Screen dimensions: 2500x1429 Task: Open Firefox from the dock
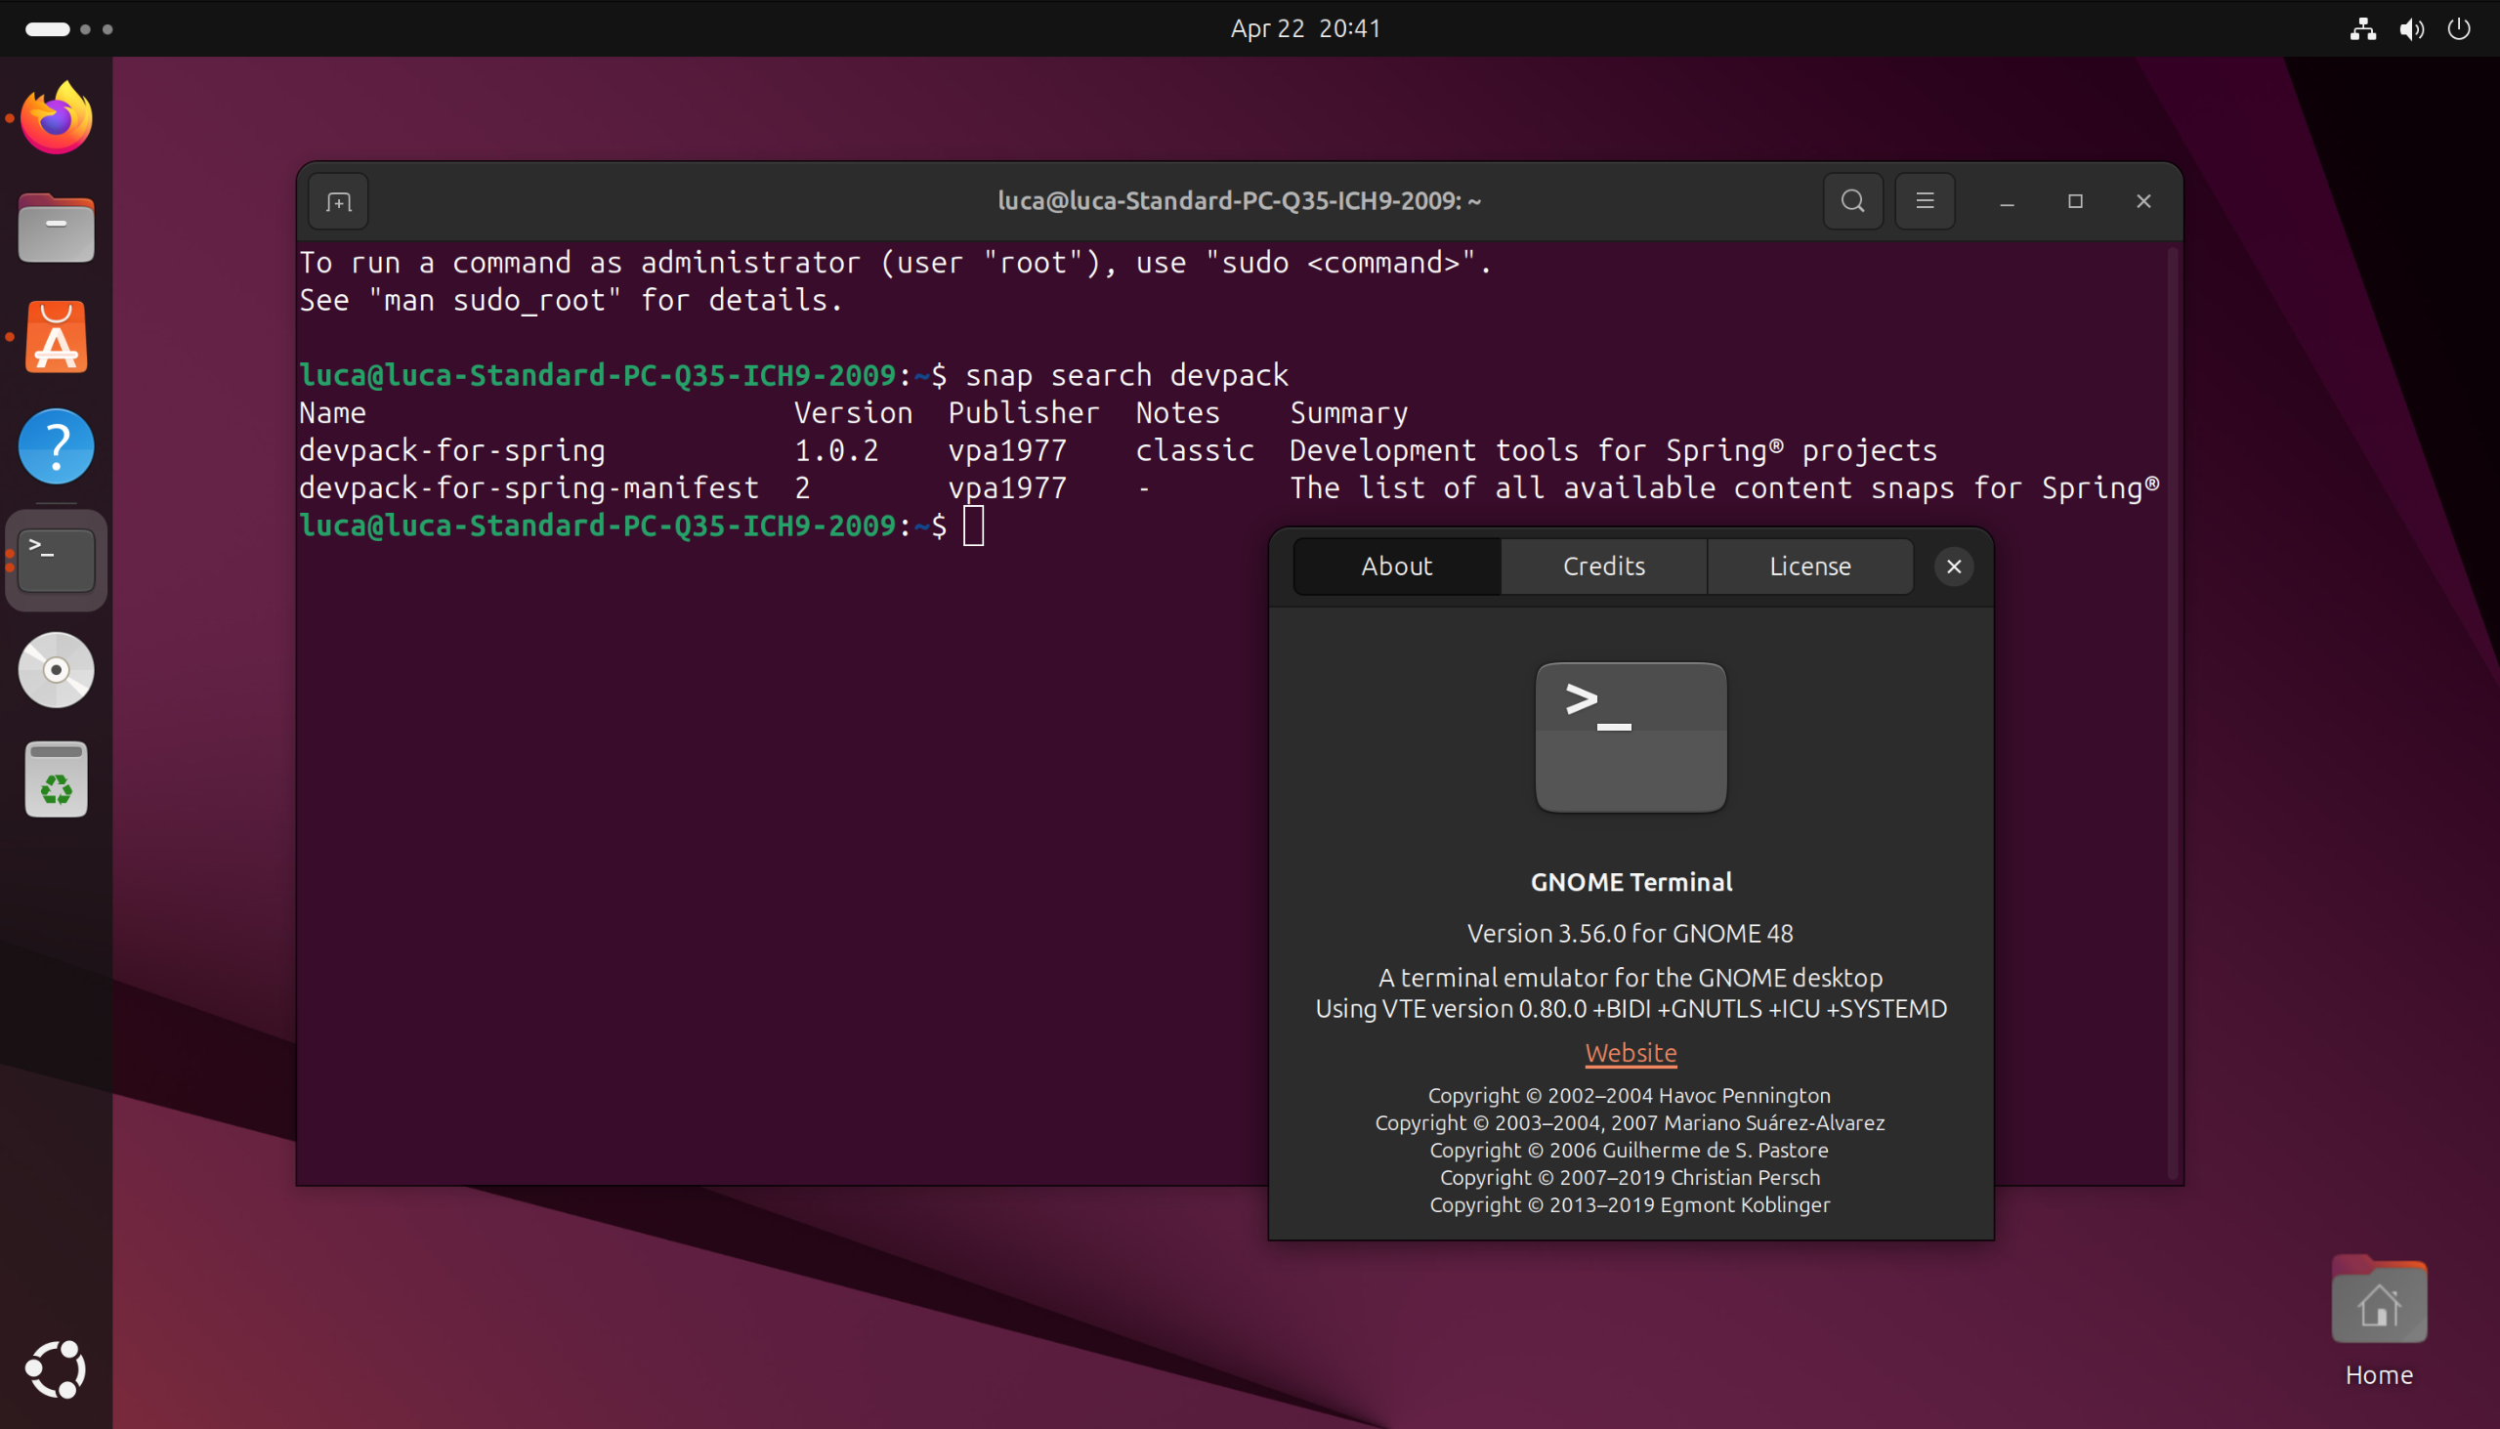click(56, 118)
